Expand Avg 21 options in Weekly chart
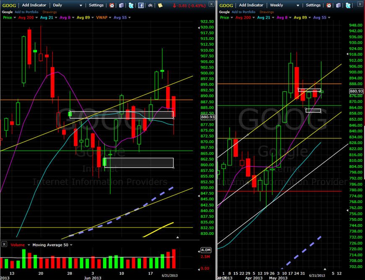Viewport: 365px width, 280px height. click(x=273, y=18)
